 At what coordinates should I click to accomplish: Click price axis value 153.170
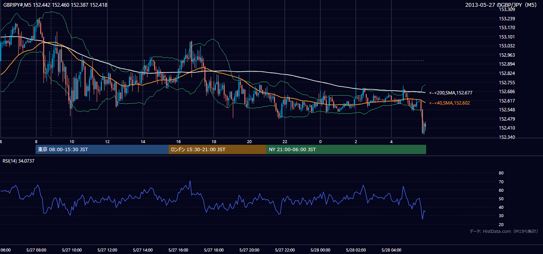point(507,28)
